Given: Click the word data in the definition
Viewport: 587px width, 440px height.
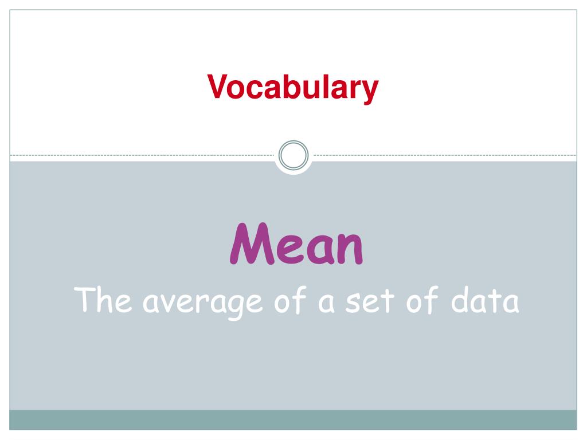Looking at the screenshot, I should [485, 300].
